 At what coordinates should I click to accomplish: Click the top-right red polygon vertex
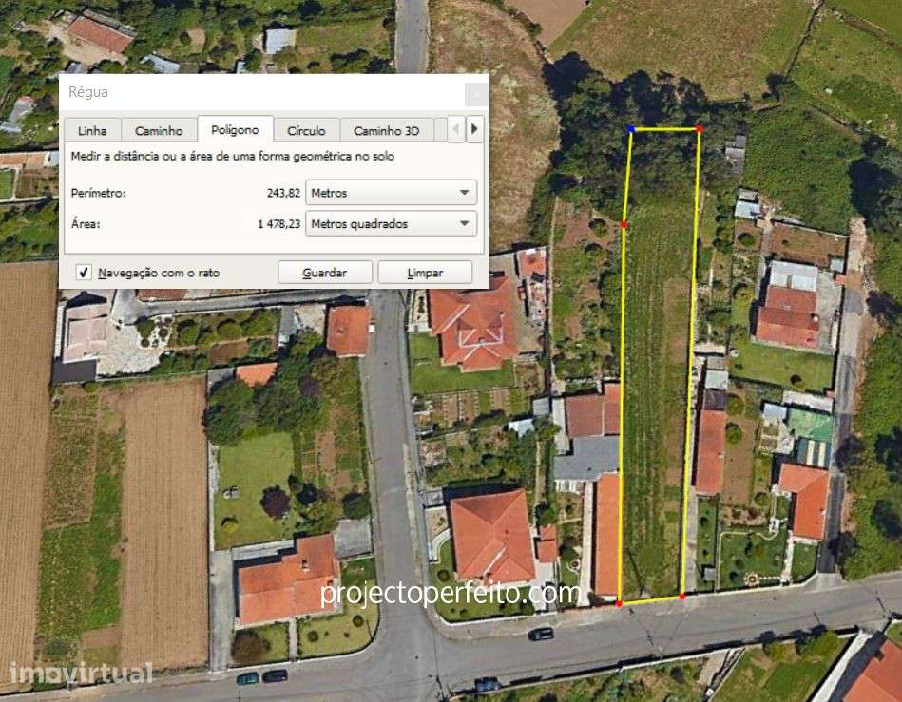[699, 129]
